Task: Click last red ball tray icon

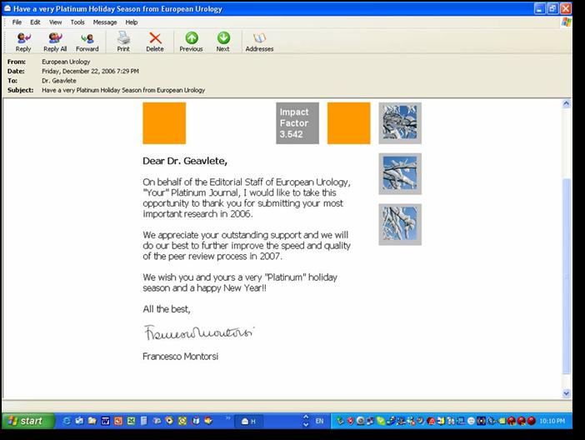Action: coord(532,421)
